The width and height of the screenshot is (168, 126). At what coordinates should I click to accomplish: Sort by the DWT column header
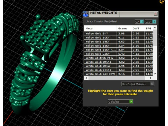click(138, 28)
